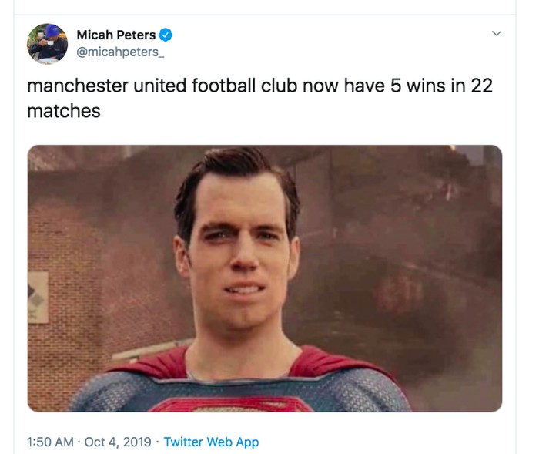Image resolution: width=539 pixels, height=454 pixels.
Task: Click the blue verified badge
Action: [166, 35]
